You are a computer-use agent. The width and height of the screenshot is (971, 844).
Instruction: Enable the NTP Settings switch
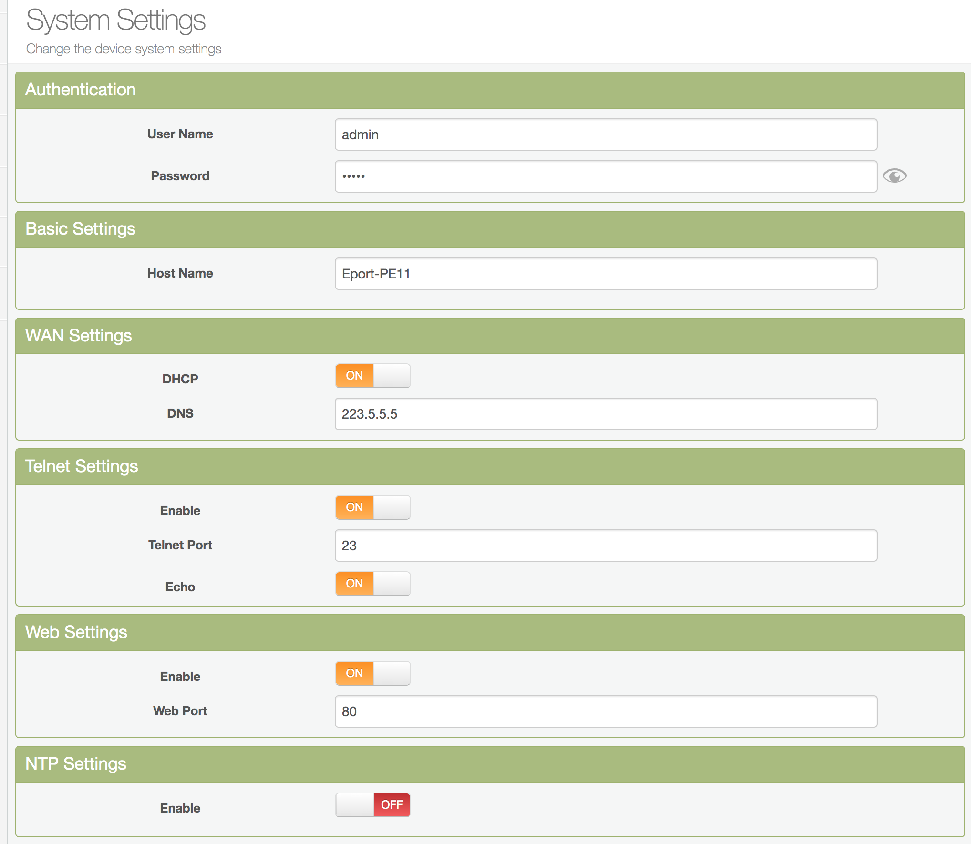click(372, 805)
